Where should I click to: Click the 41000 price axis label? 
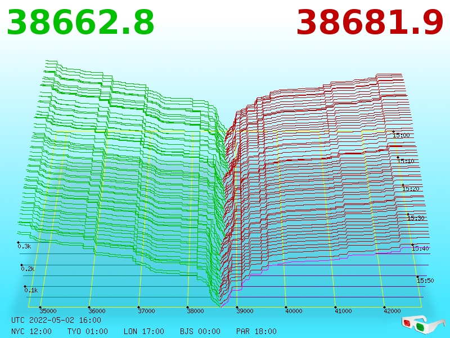click(343, 311)
